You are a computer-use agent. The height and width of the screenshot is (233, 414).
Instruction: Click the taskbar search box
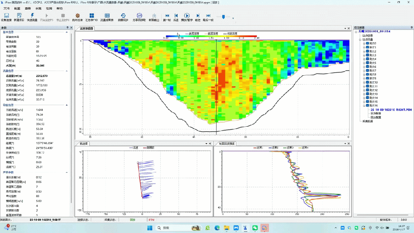click(x=178, y=228)
